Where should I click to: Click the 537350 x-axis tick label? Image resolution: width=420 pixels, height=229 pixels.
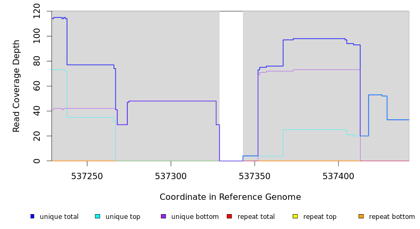[255, 175]
